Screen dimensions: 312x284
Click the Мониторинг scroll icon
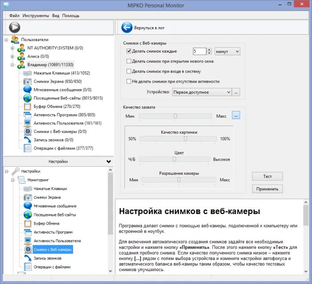21,180
